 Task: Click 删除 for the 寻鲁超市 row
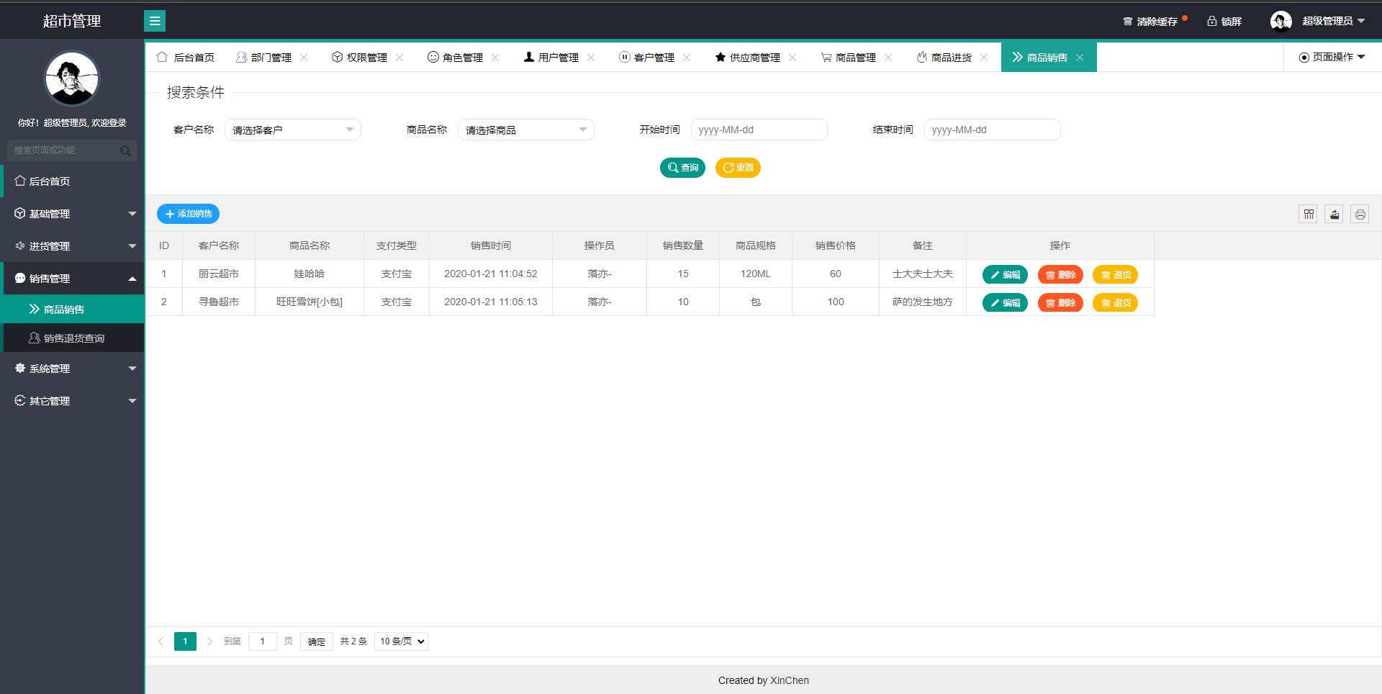[1060, 302]
